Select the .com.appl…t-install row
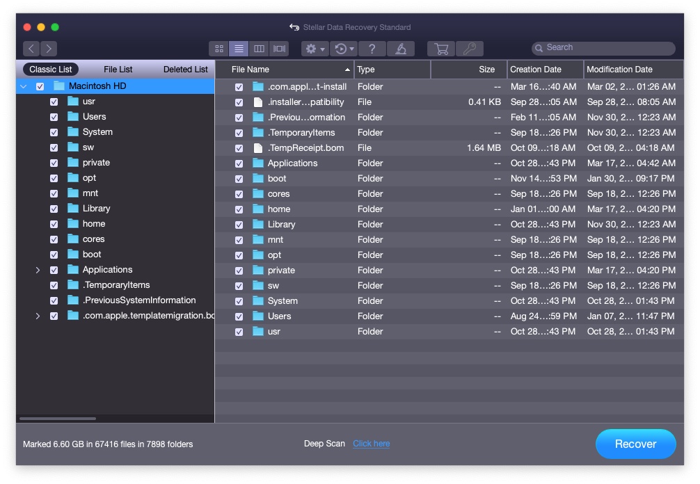700x484 pixels. [449, 86]
